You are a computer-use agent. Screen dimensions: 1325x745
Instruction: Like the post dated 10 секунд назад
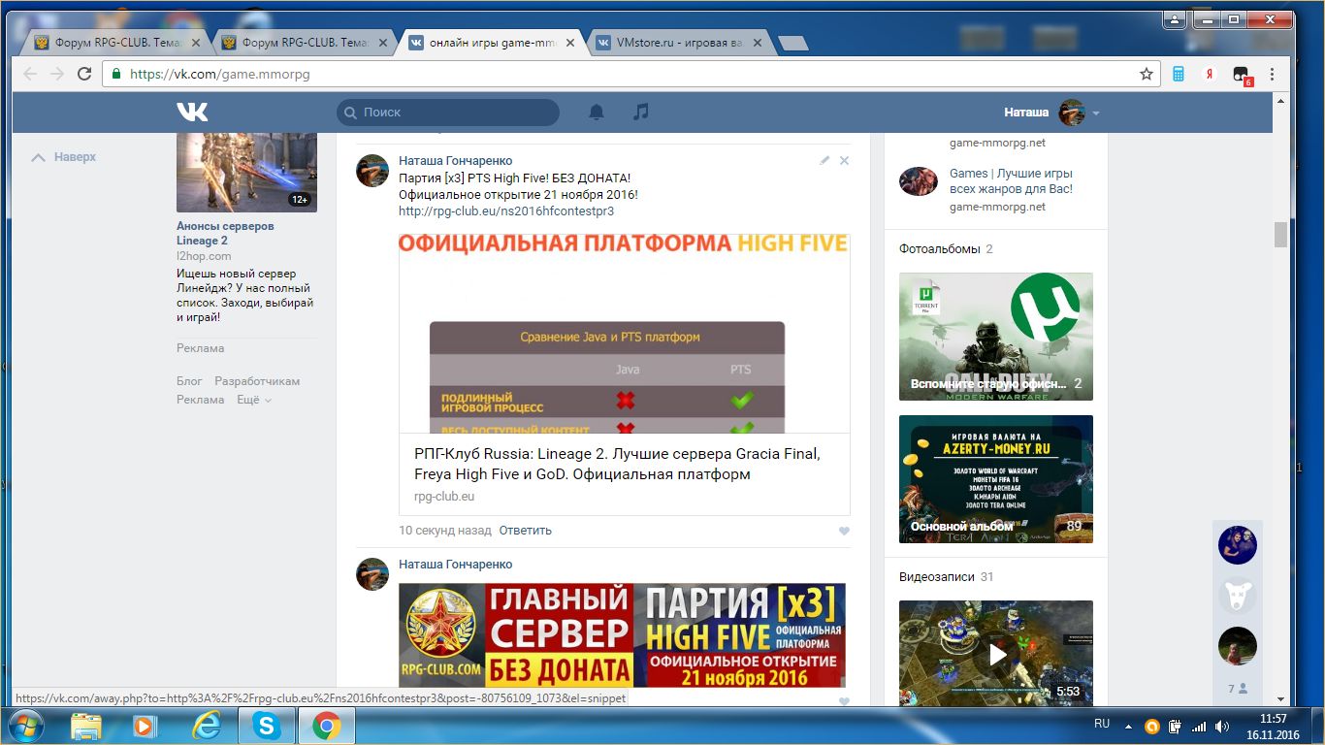(x=844, y=531)
